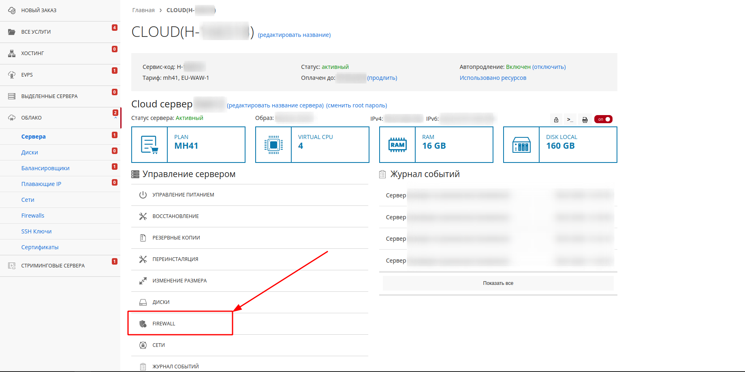Open Хостинг menu item
The image size is (745, 372).
tap(60, 53)
